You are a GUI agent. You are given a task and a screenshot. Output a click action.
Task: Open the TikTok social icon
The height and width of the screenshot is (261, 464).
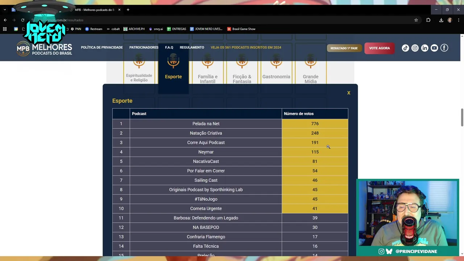[x=405, y=48]
